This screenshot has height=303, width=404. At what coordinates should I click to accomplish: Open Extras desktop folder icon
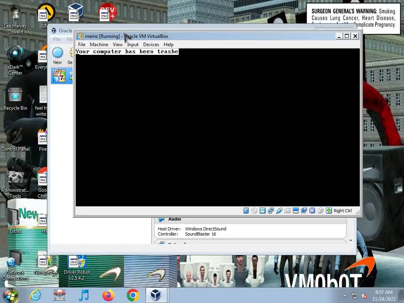(x=15, y=220)
